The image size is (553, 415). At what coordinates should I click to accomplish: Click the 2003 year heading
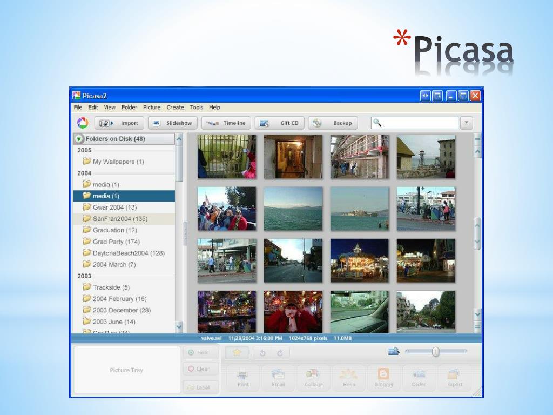84,276
